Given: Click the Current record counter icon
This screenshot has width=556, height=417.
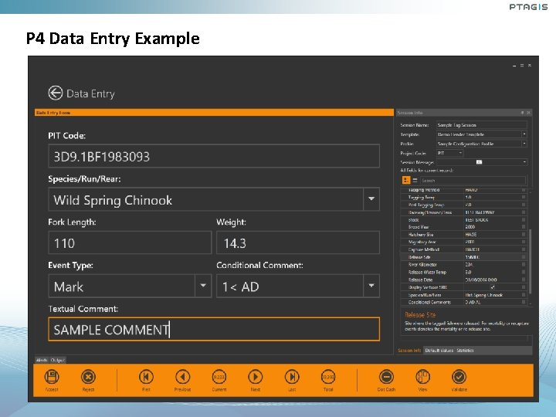Looking at the screenshot, I should [219, 377].
